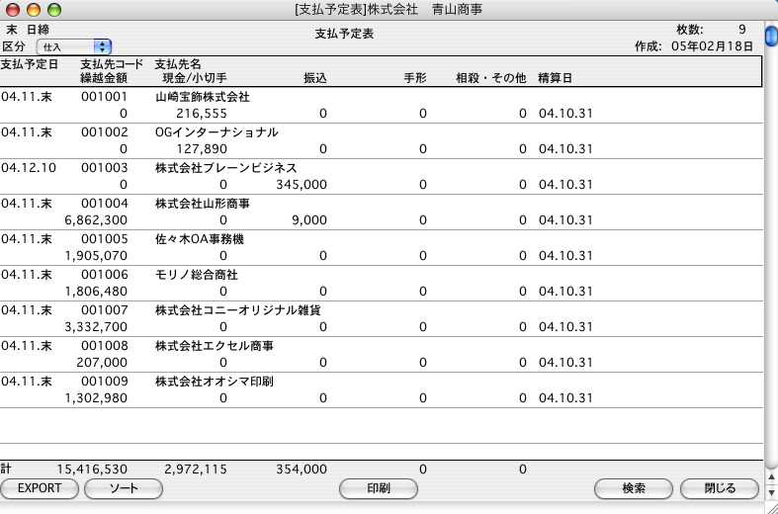Select the 株式会社エクセル商事 row
Viewport: 778px width, 514px height.
click(215, 345)
